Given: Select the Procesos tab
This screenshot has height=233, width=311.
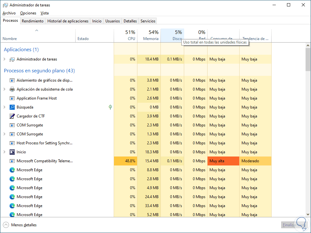Looking at the screenshot, I should pos(10,20).
